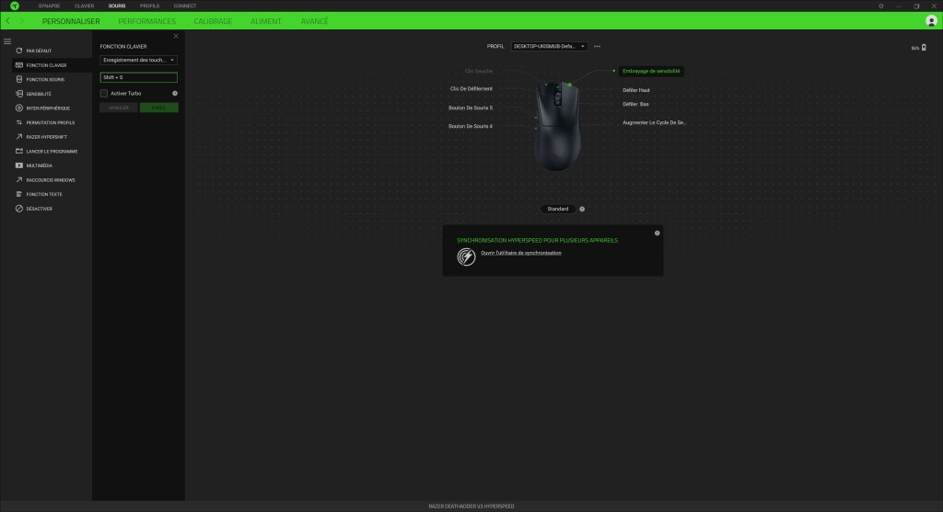
Task: Select the Désactiver prohibited icon
Action: [x=19, y=209]
